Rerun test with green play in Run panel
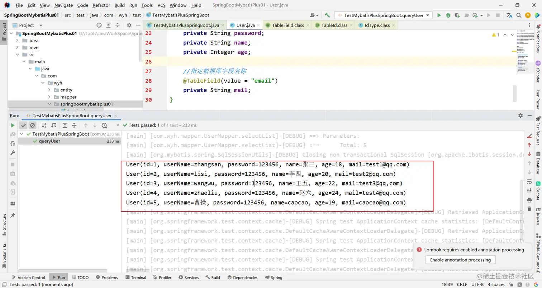The height and width of the screenshot is (288, 542). pyautogui.click(x=13, y=125)
